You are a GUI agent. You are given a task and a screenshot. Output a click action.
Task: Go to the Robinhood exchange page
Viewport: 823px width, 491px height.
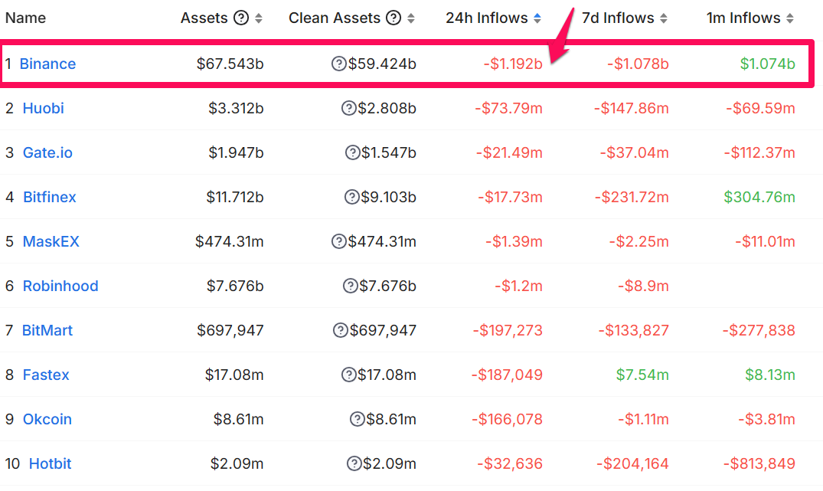pos(60,286)
